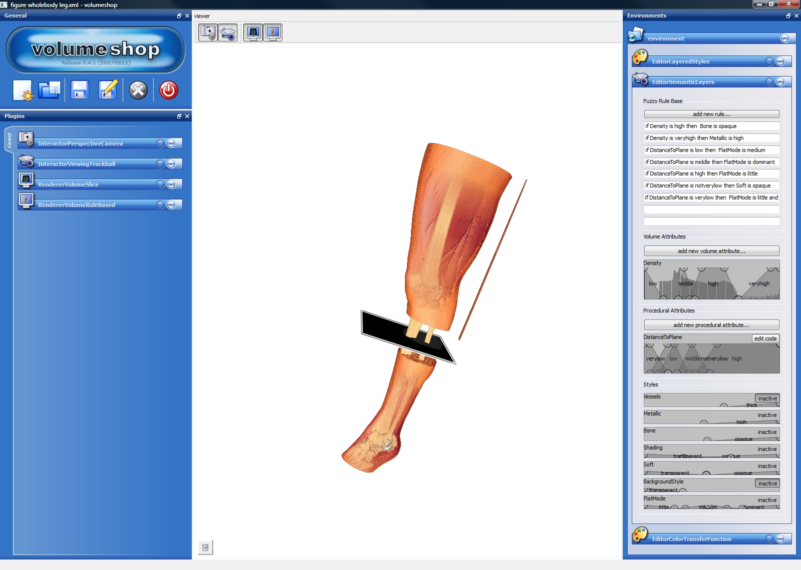Toggle Vessels style inactive button
The height and width of the screenshot is (570, 801).
click(x=767, y=398)
